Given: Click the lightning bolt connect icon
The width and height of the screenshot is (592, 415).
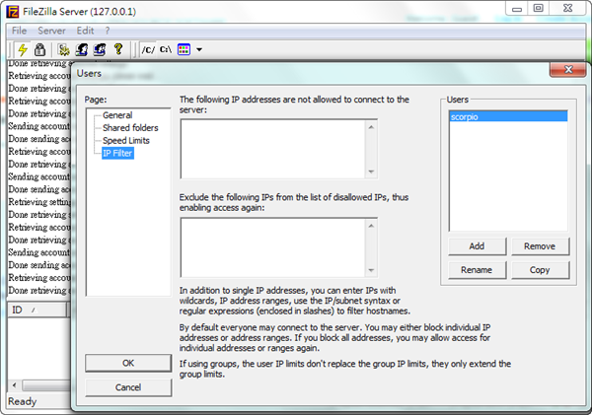Looking at the screenshot, I should coord(23,49).
